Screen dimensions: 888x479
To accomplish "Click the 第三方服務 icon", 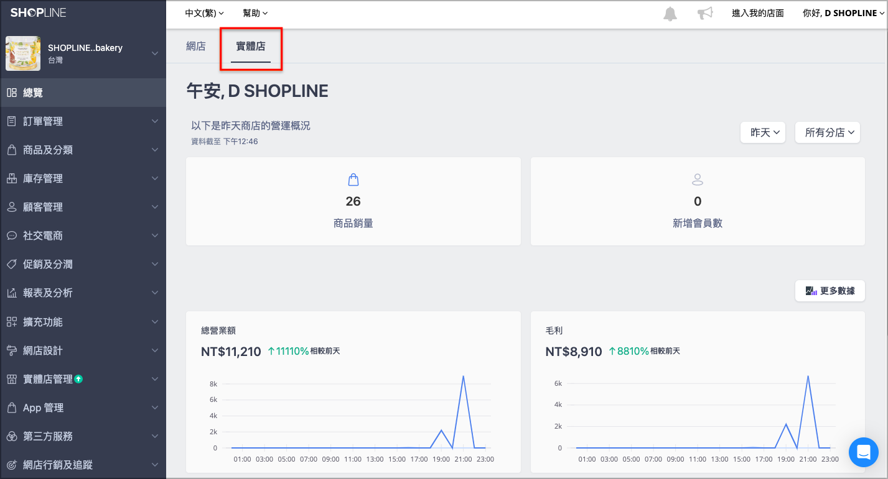I will (11, 436).
